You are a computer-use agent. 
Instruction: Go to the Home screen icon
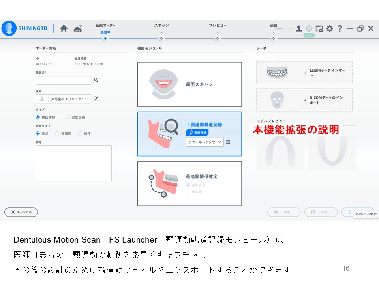coord(64,29)
